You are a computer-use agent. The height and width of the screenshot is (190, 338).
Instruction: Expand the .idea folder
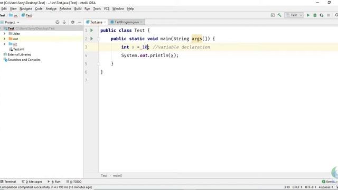(4, 34)
